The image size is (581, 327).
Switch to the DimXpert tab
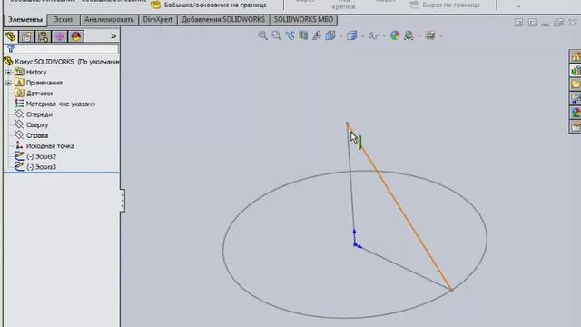pyautogui.click(x=158, y=20)
